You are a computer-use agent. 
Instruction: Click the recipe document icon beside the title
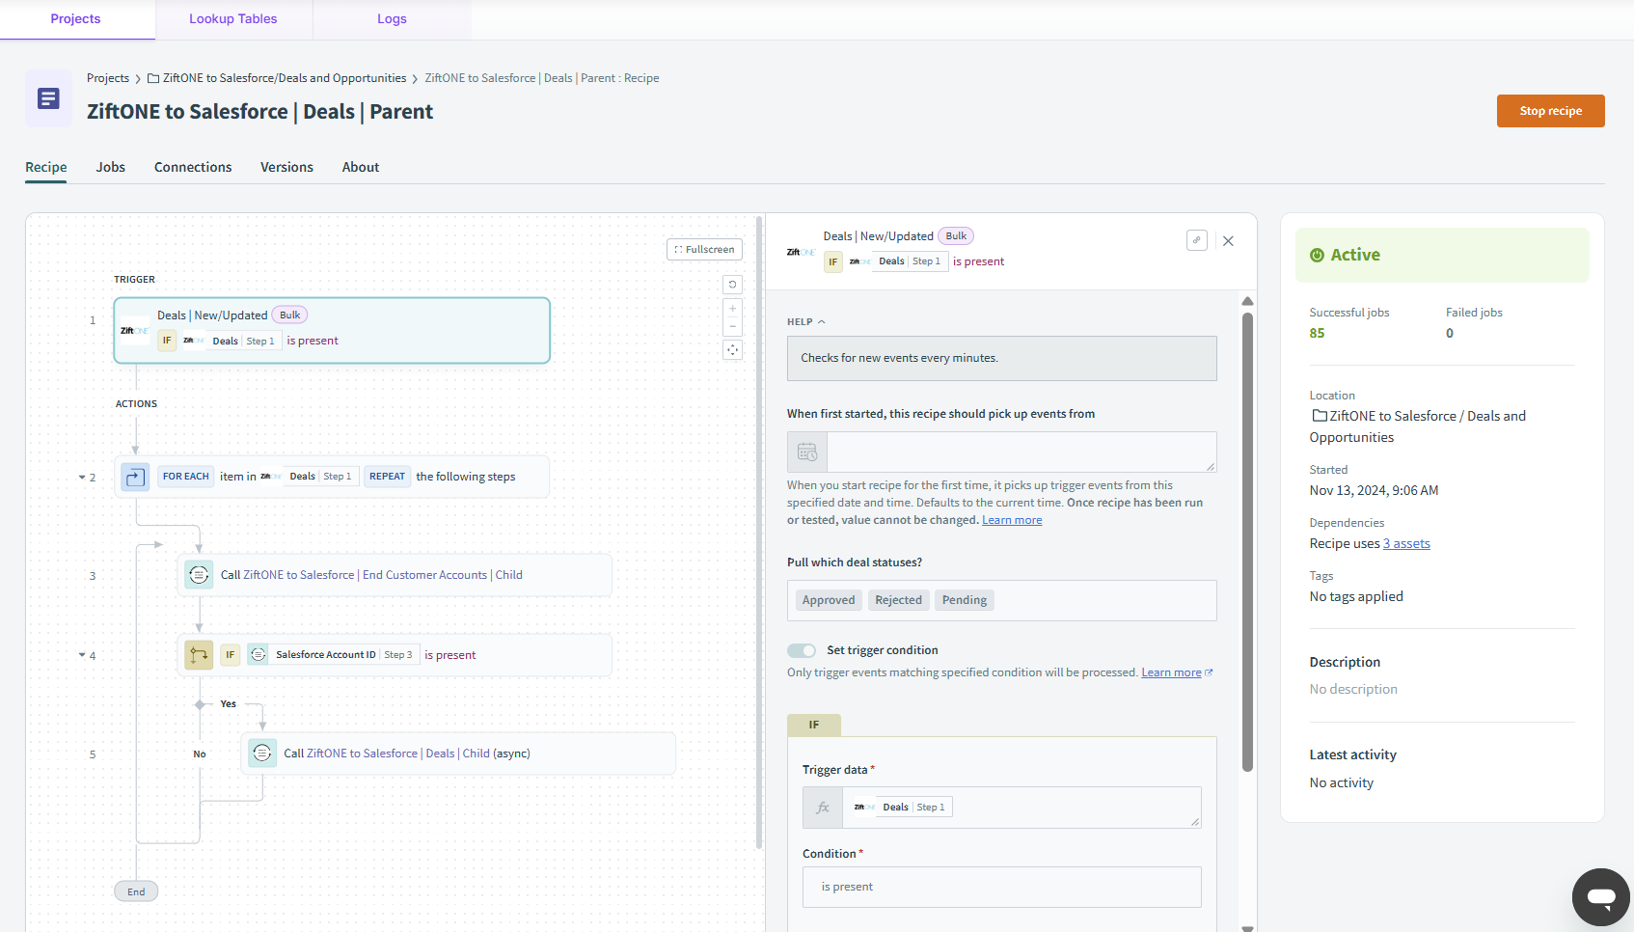[x=48, y=98]
